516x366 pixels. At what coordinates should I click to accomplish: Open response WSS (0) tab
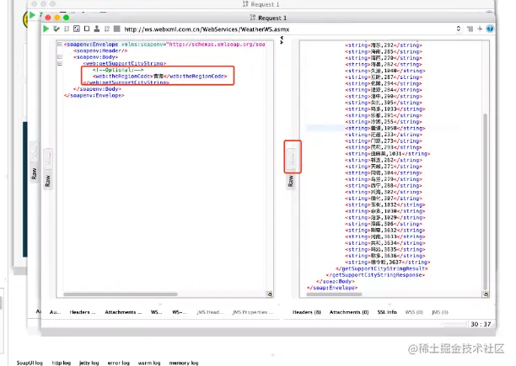click(414, 312)
